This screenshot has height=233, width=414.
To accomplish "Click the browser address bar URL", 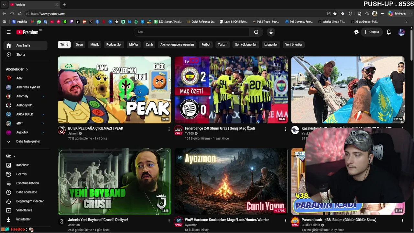I will pos(48,14).
